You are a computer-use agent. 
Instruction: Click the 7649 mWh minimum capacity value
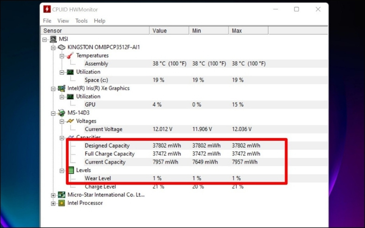tap(205, 162)
